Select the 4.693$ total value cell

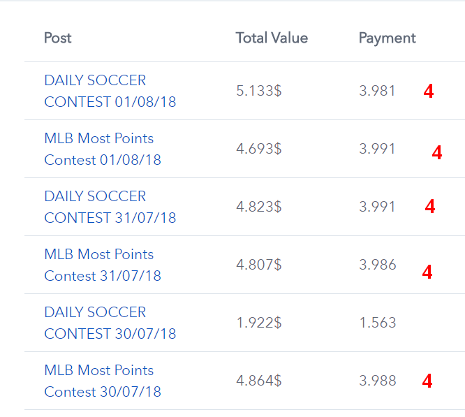click(x=259, y=149)
